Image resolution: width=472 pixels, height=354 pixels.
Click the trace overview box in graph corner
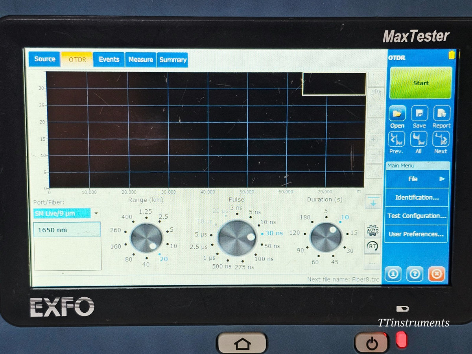pyautogui.click(x=334, y=84)
